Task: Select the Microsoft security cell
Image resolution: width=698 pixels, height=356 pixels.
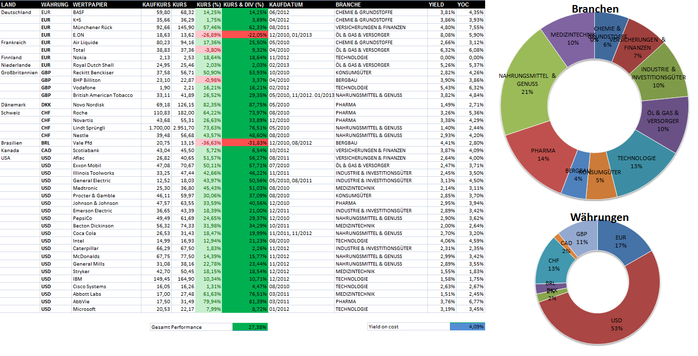Action: point(106,309)
